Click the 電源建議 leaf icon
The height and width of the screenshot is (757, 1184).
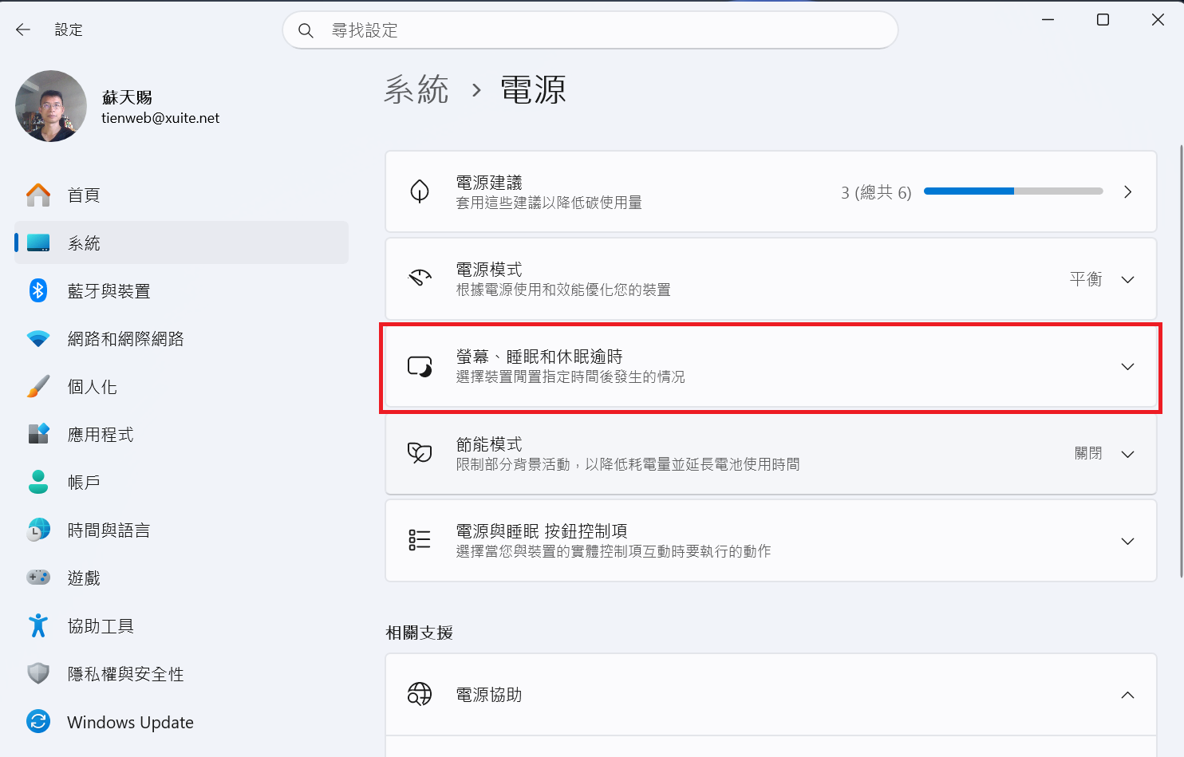point(420,191)
